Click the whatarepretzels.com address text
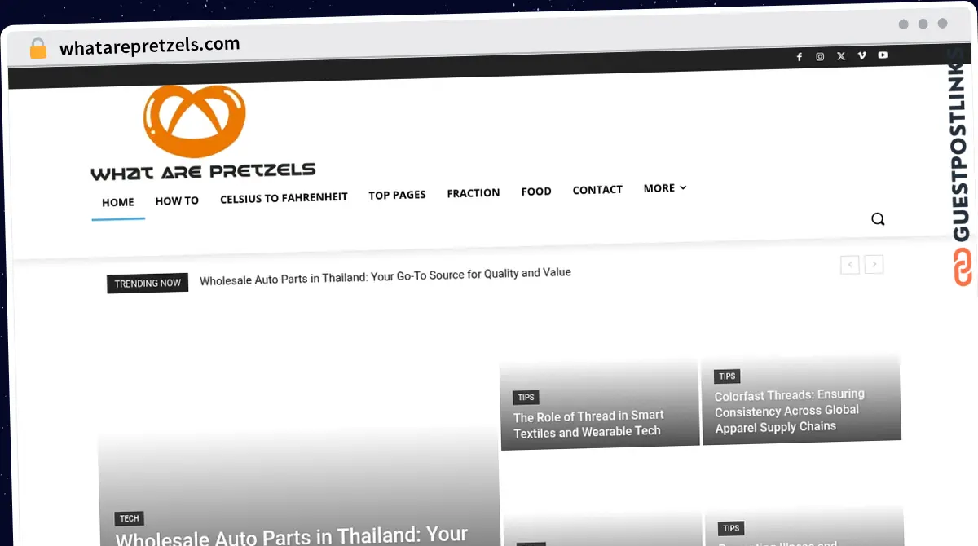978x546 pixels. click(x=150, y=46)
